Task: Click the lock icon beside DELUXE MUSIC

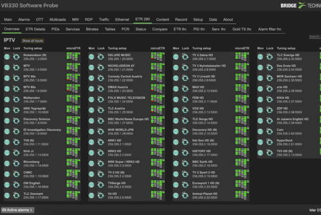Action: click(101, 57)
